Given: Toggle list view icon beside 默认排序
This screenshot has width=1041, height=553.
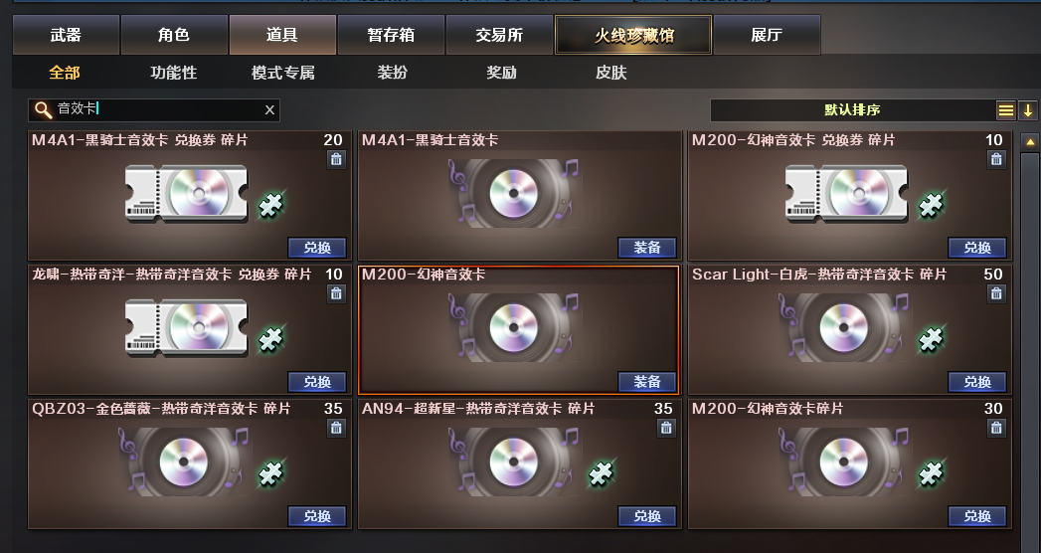Looking at the screenshot, I should pos(1006,110).
